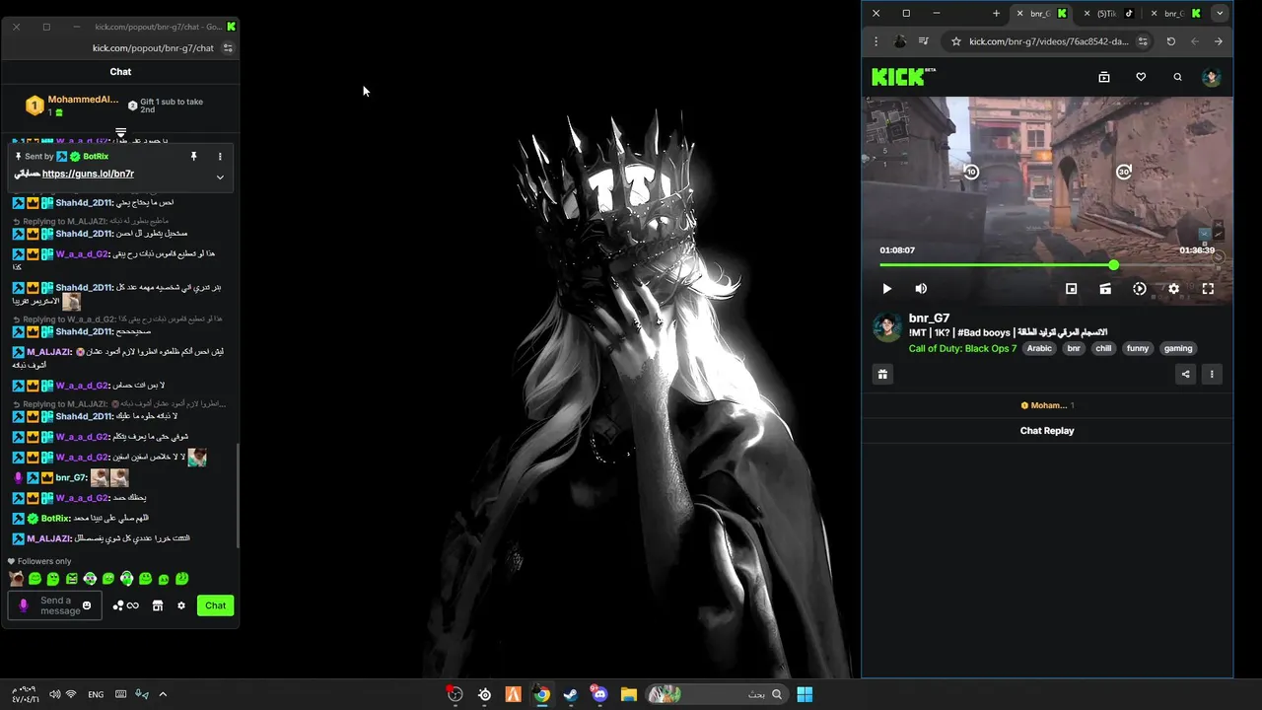The image size is (1262, 710).
Task: Switch to the (5)TikTok browser tab
Action: [1111, 14]
